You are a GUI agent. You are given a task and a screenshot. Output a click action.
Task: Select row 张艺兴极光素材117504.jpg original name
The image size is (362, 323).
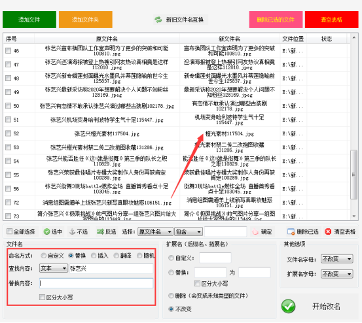point(107,133)
